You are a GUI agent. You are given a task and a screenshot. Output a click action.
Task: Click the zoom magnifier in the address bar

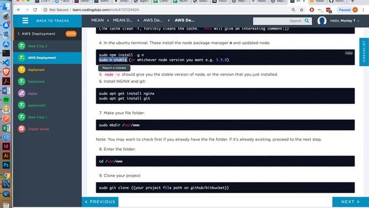click(x=293, y=10)
